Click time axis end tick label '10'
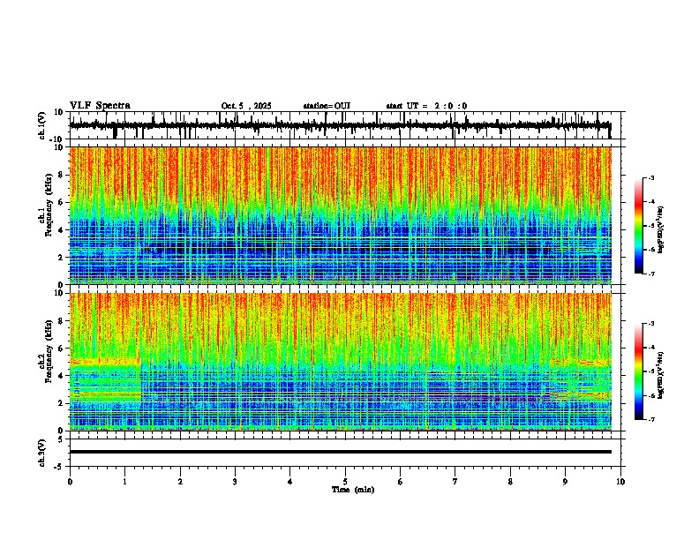This screenshot has height=540, width=699. click(620, 482)
